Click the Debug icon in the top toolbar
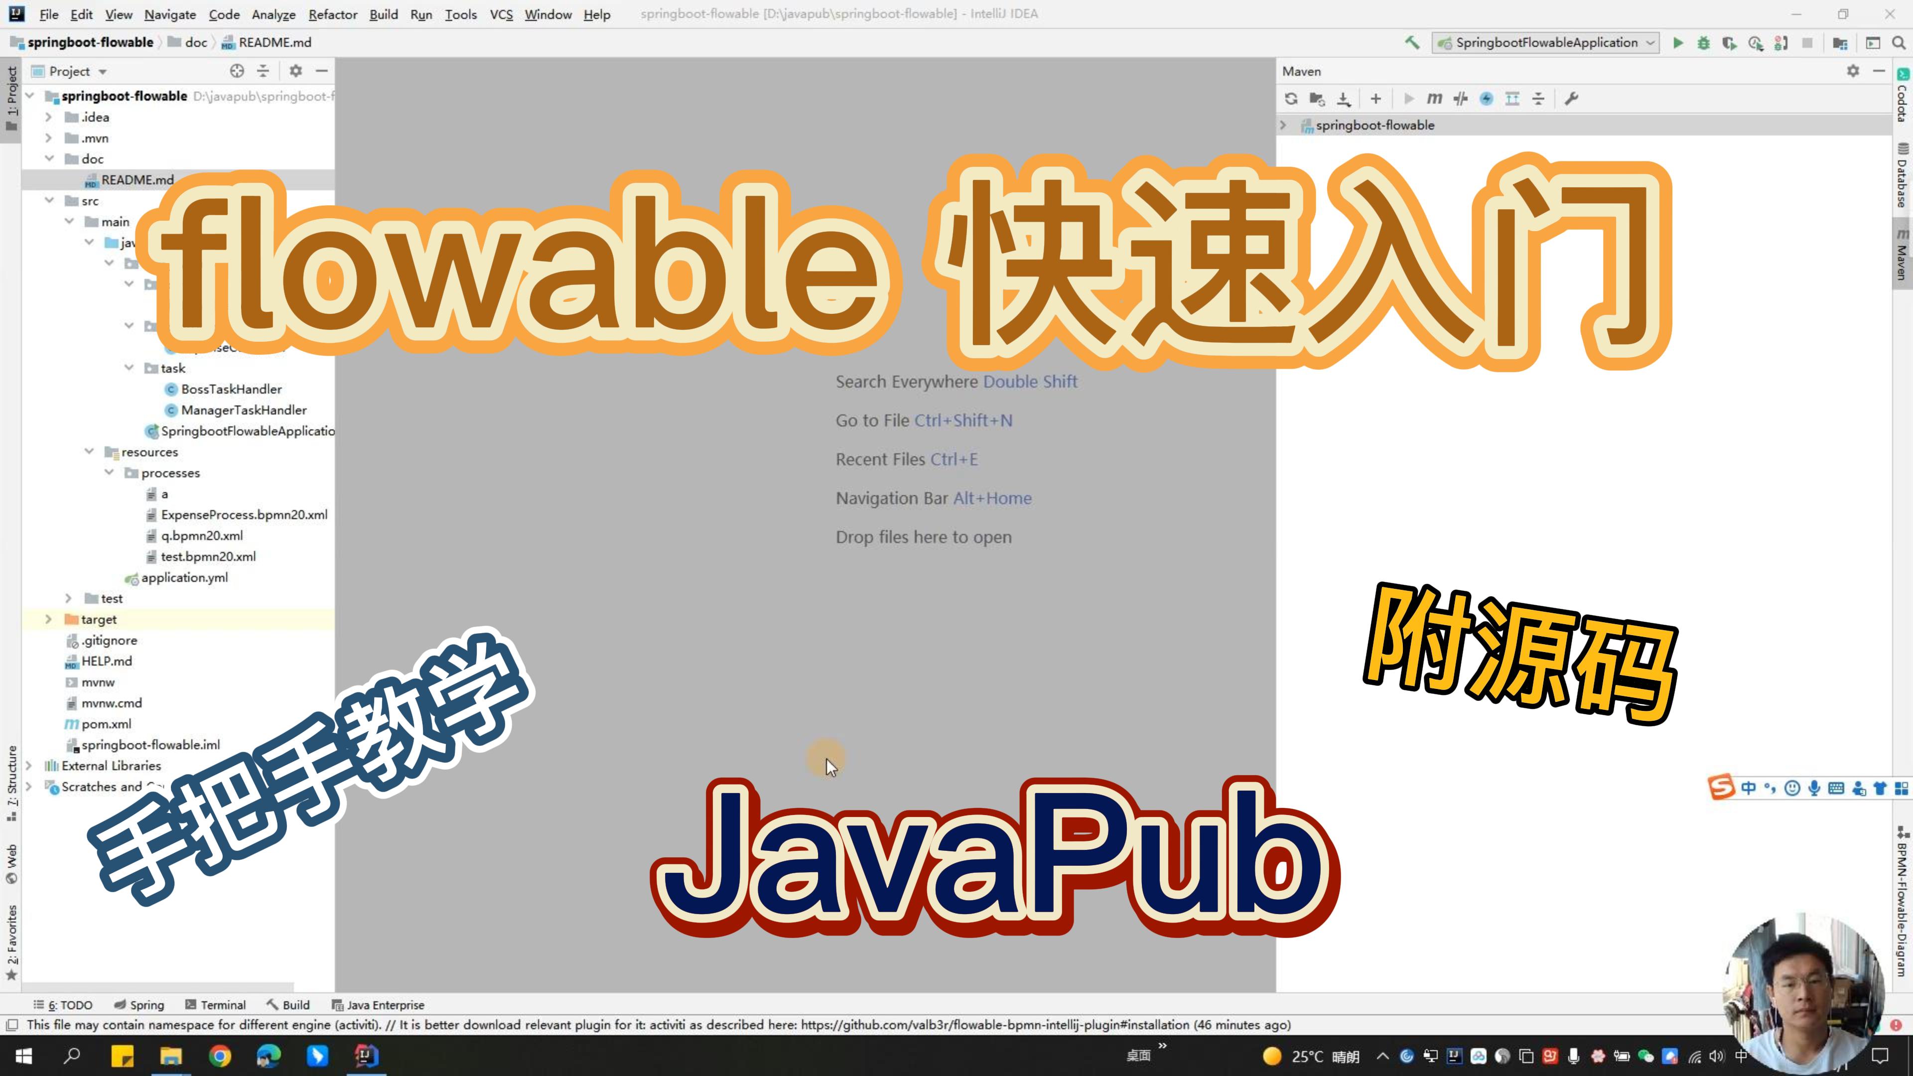This screenshot has width=1913, height=1076. (1704, 43)
